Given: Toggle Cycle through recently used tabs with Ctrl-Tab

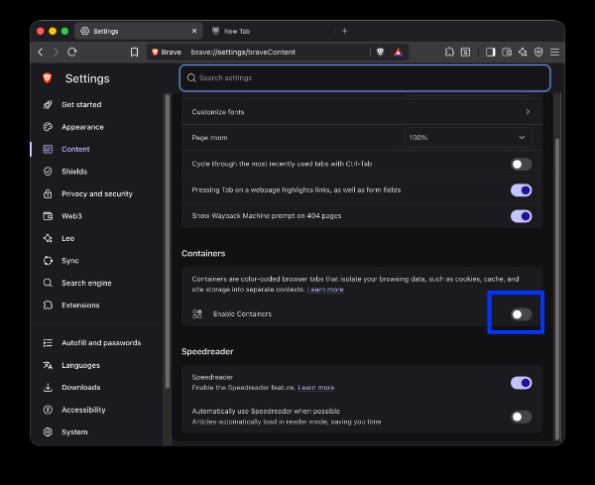Looking at the screenshot, I should [x=521, y=165].
